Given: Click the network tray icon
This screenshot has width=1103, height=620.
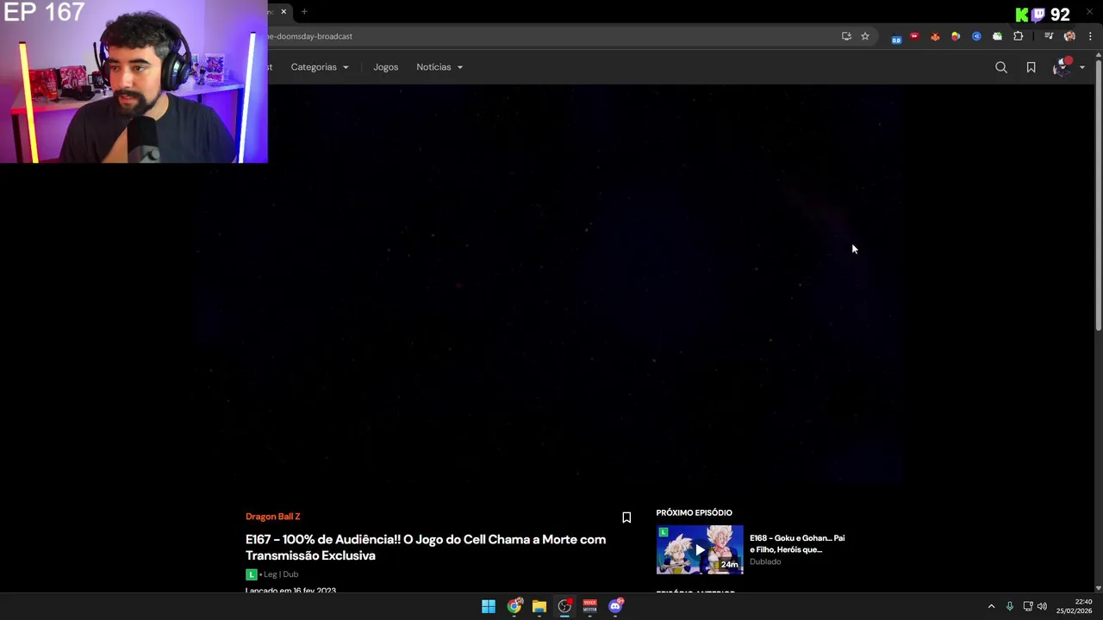Looking at the screenshot, I should point(1028,606).
